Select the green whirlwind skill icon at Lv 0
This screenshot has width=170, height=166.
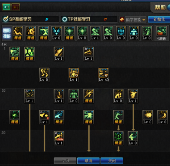point(133,138)
